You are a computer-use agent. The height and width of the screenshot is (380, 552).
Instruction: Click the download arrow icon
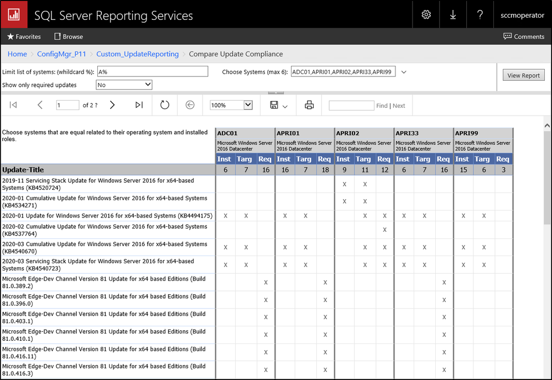(x=453, y=15)
